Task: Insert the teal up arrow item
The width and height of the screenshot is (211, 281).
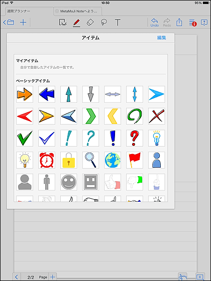Action: (69, 94)
